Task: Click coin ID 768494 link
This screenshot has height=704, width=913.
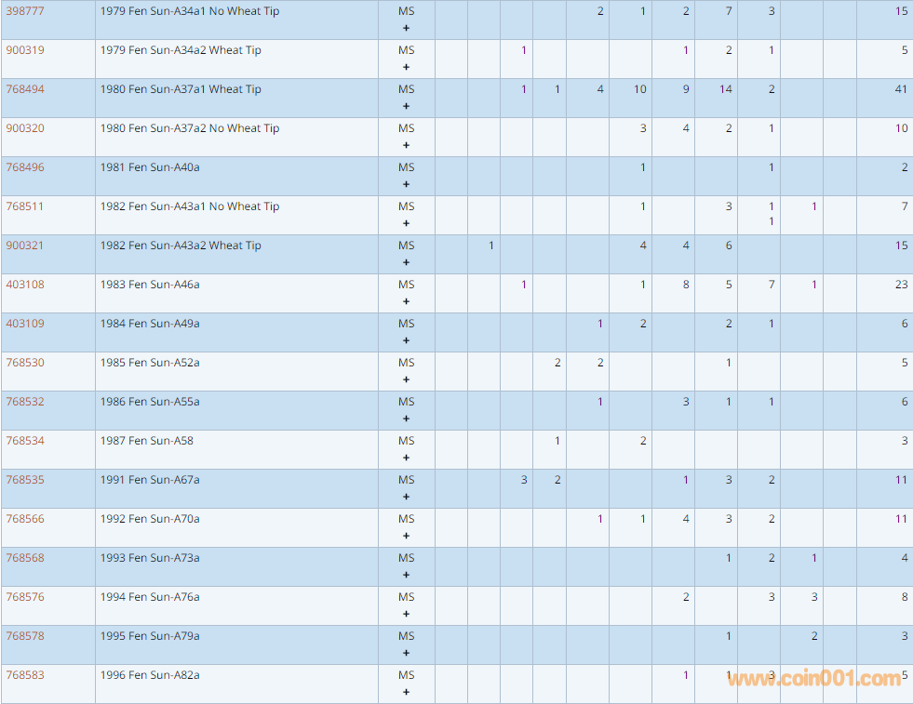Action: coord(25,89)
